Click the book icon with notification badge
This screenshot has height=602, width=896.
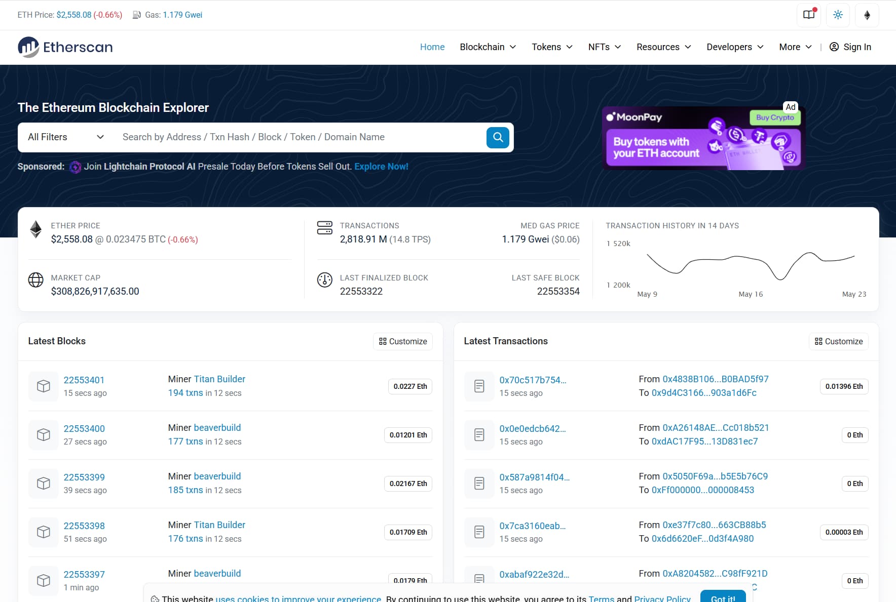click(x=808, y=15)
